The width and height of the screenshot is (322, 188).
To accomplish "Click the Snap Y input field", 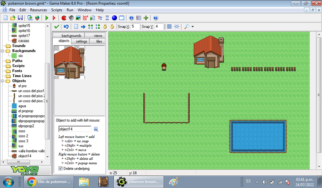I will (x=159, y=27).
